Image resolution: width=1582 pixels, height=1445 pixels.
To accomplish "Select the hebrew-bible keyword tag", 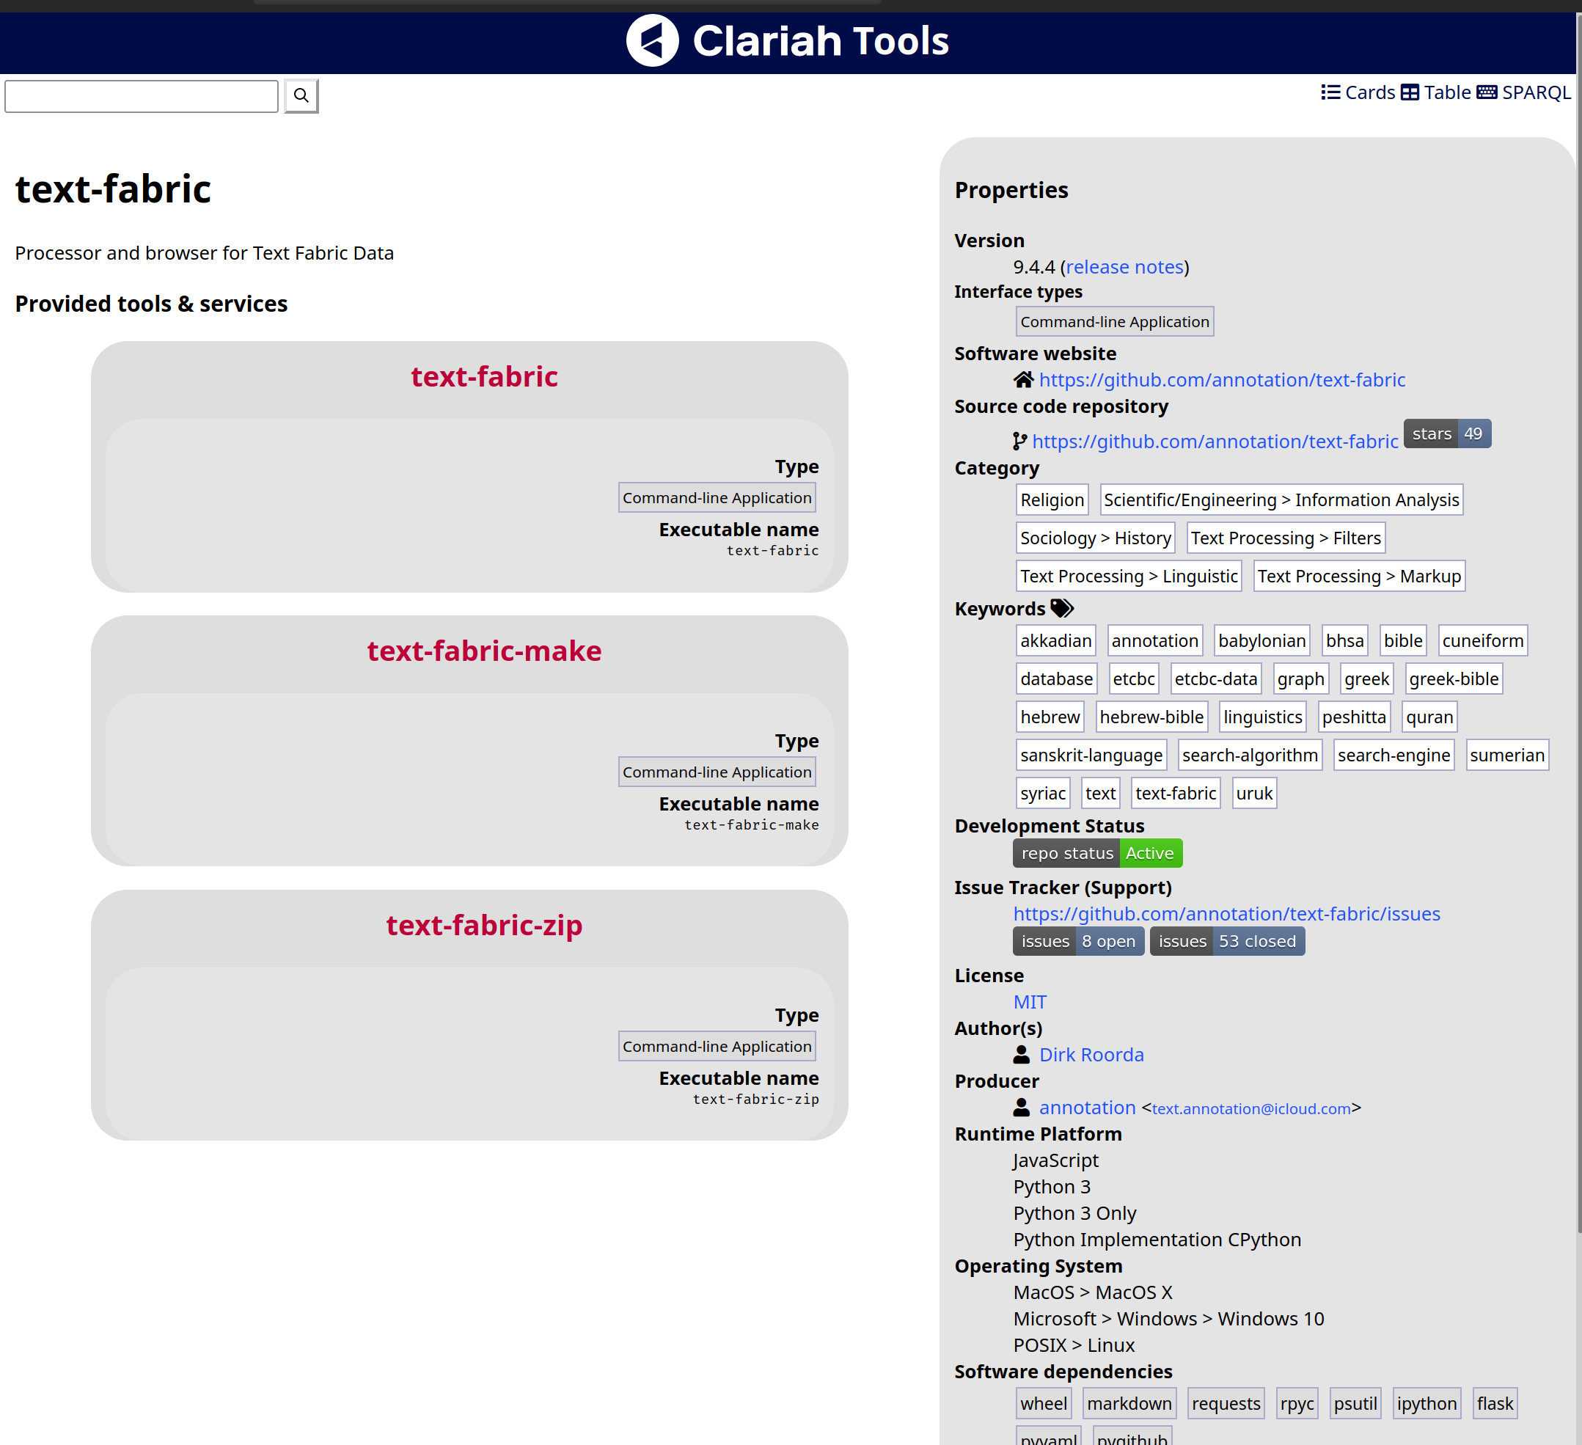I will click(x=1151, y=717).
